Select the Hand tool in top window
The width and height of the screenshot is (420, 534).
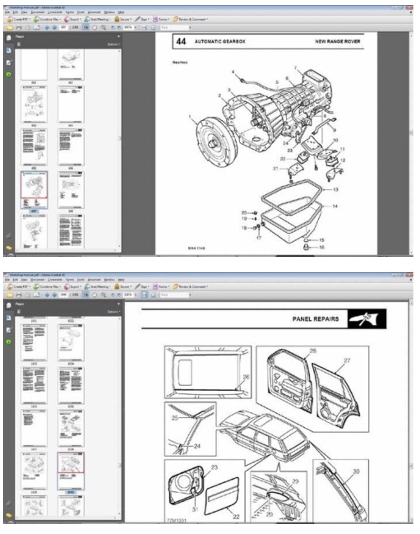[x=95, y=28]
